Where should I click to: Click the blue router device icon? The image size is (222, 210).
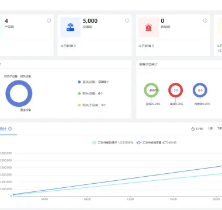tap(70, 27)
